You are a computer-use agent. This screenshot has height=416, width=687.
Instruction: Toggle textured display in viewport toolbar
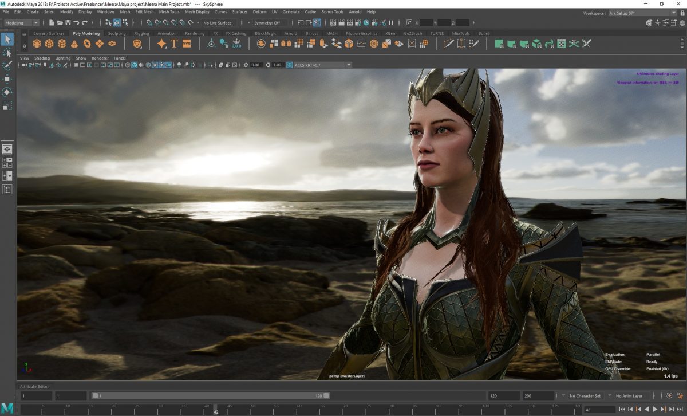pyautogui.click(x=155, y=65)
